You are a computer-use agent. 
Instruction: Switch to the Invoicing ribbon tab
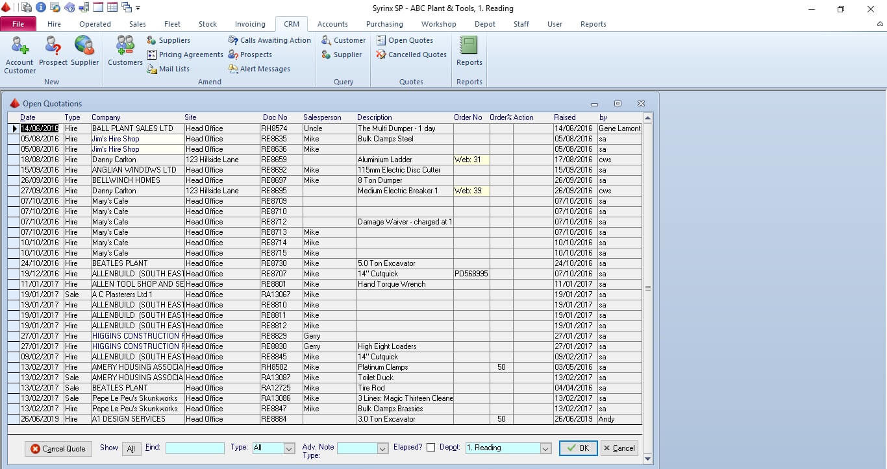click(250, 24)
